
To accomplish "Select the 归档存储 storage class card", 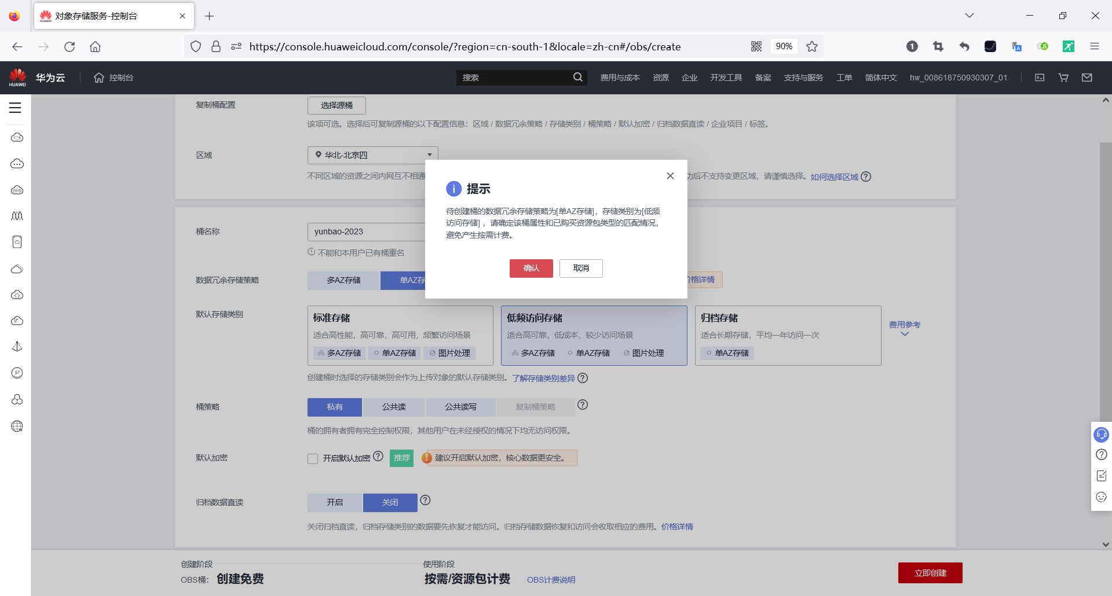I will (788, 336).
